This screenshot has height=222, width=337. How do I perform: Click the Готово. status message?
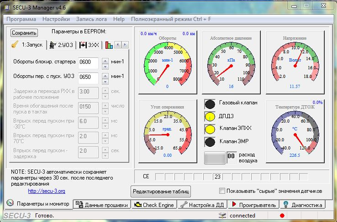44,216
